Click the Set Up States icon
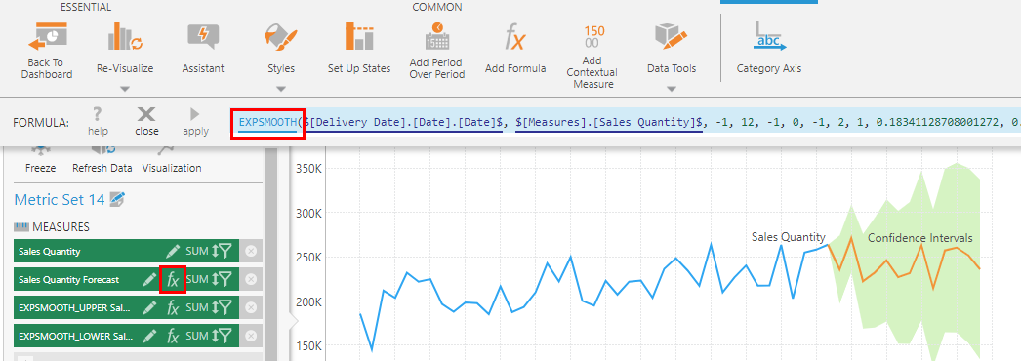1021x361 pixels. click(x=359, y=37)
